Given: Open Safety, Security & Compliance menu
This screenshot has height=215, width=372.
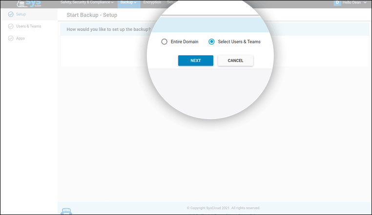Looking at the screenshot, I should tap(87, 2).
